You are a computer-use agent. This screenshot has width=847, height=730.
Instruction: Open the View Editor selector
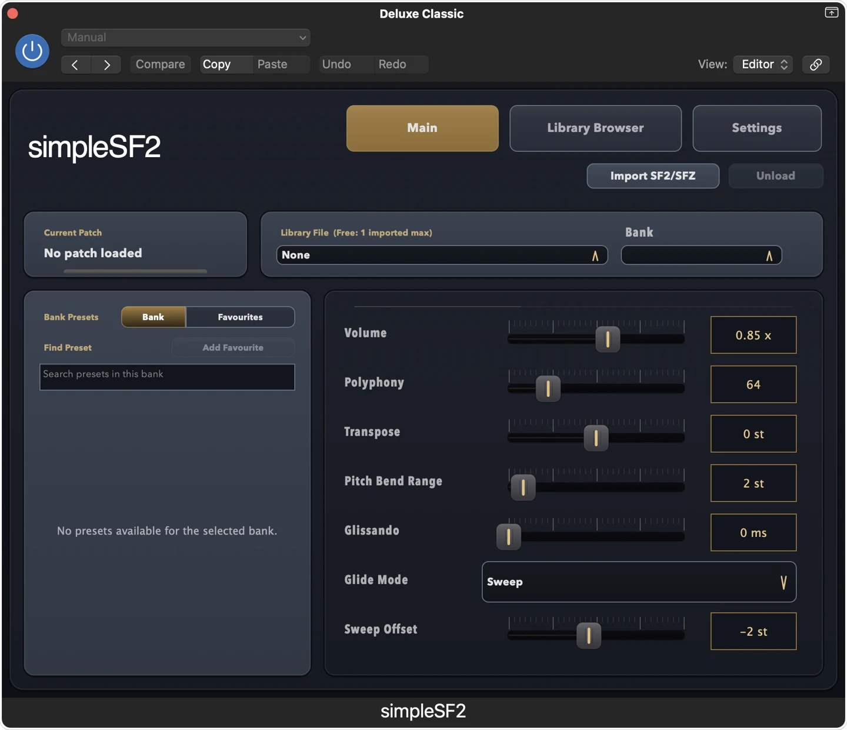pyautogui.click(x=763, y=64)
